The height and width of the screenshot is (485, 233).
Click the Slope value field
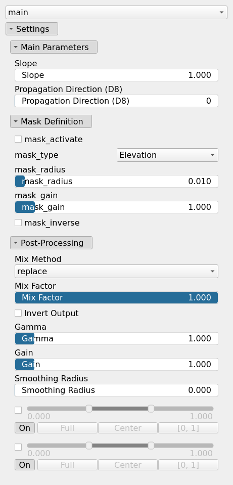(116, 75)
